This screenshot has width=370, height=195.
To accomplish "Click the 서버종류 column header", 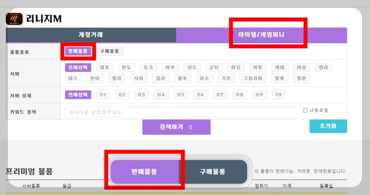I will click(31, 186).
